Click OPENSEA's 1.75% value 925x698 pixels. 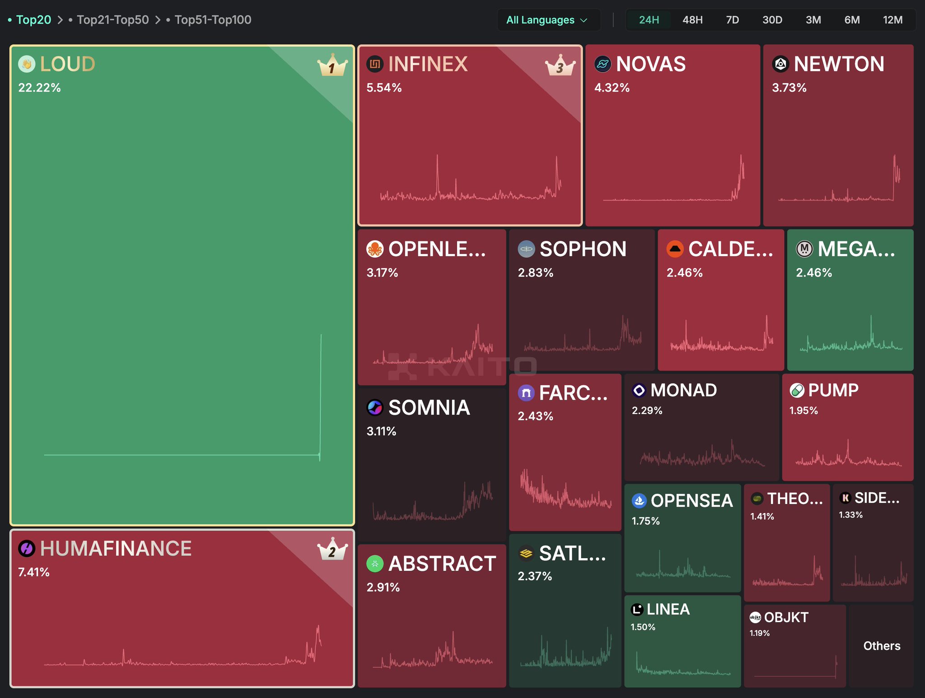[x=645, y=521]
